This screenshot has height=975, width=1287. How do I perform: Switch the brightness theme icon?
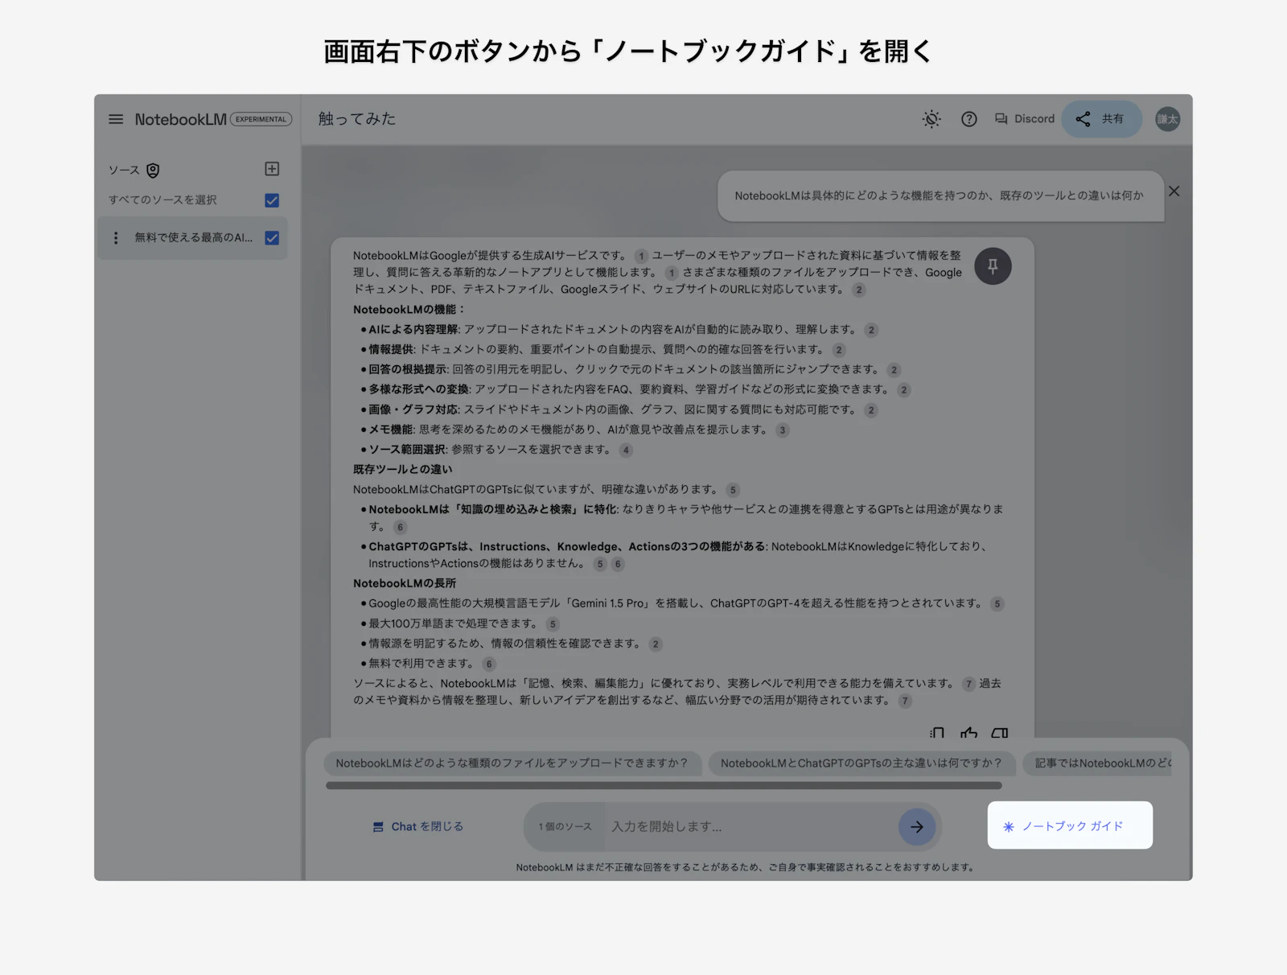(931, 119)
